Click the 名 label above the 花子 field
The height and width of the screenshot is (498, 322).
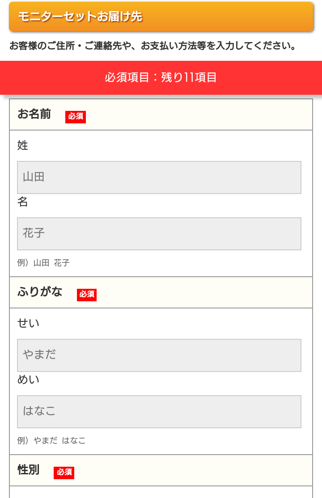(x=23, y=202)
